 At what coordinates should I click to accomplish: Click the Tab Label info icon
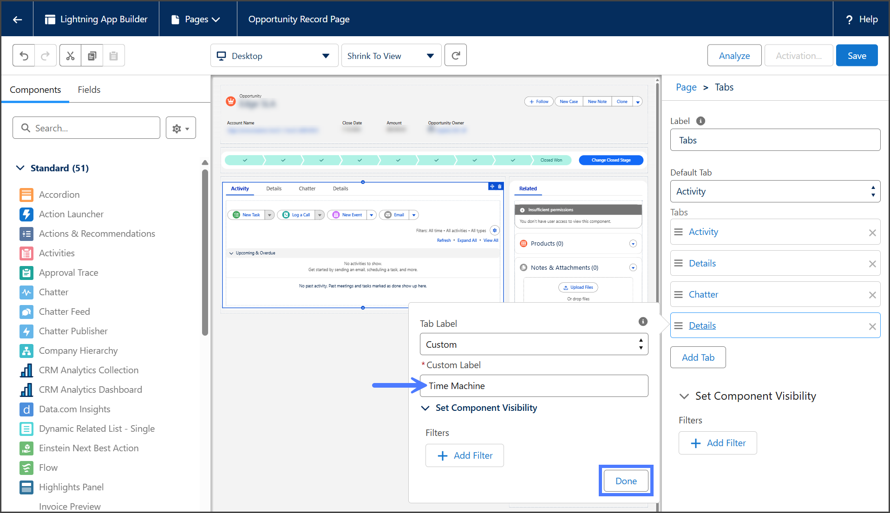(643, 322)
